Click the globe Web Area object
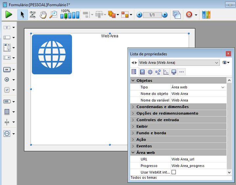The height and width of the screenshot is (185, 236). (x=52, y=54)
